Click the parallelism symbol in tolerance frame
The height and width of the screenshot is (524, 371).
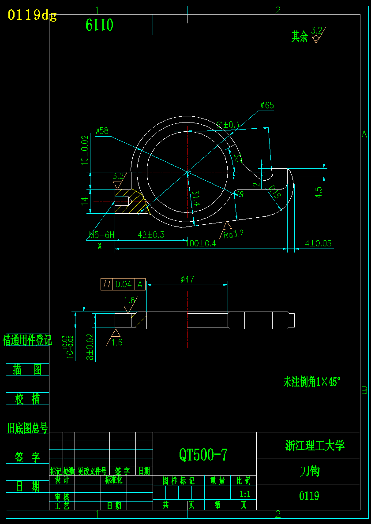(107, 284)
